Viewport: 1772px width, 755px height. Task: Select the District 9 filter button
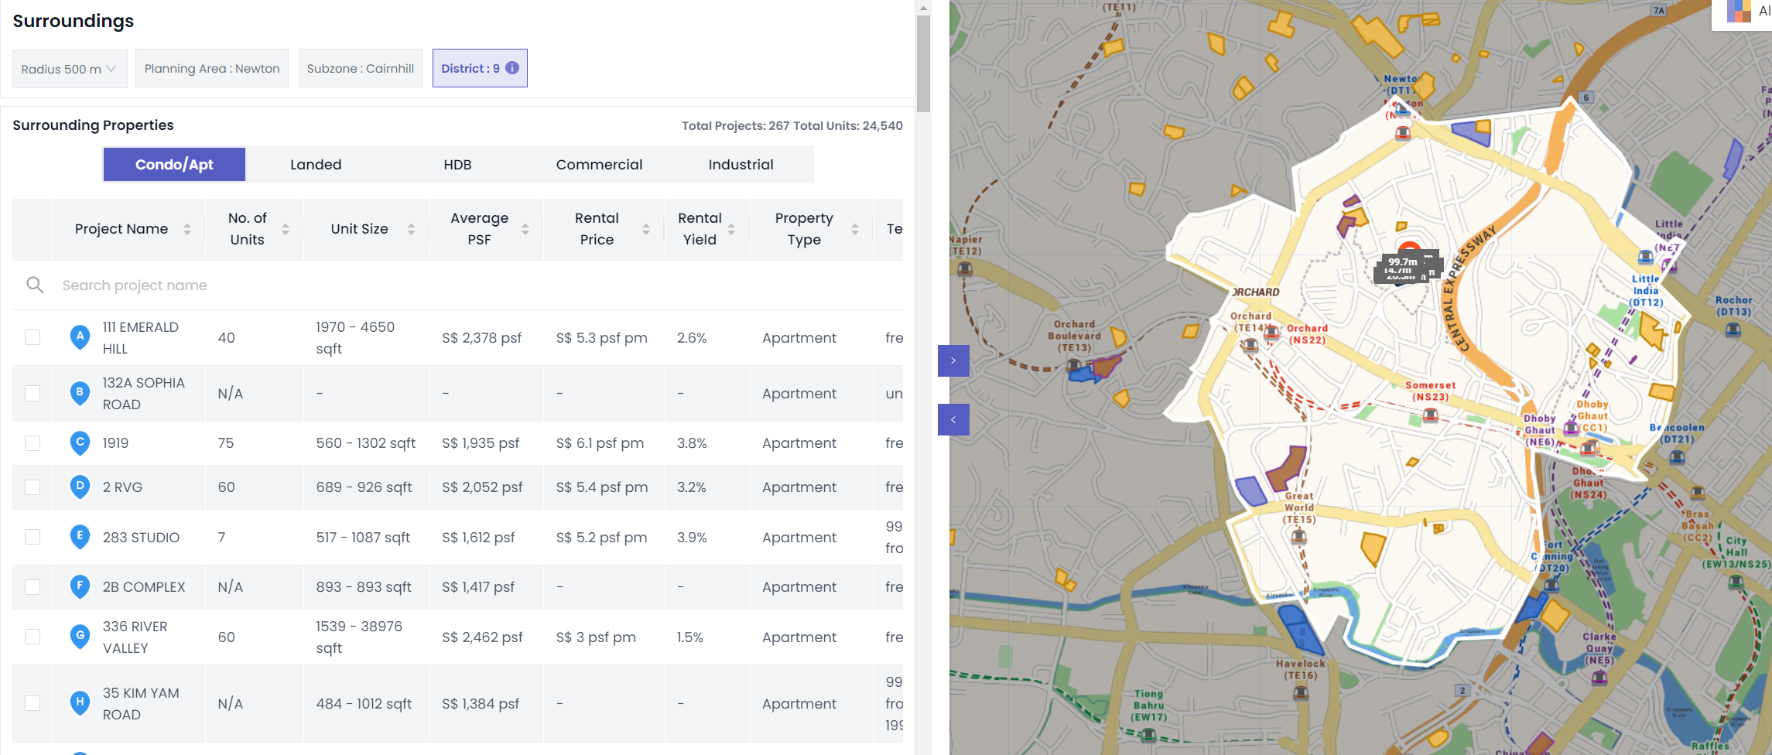click(x=480, y=68)
